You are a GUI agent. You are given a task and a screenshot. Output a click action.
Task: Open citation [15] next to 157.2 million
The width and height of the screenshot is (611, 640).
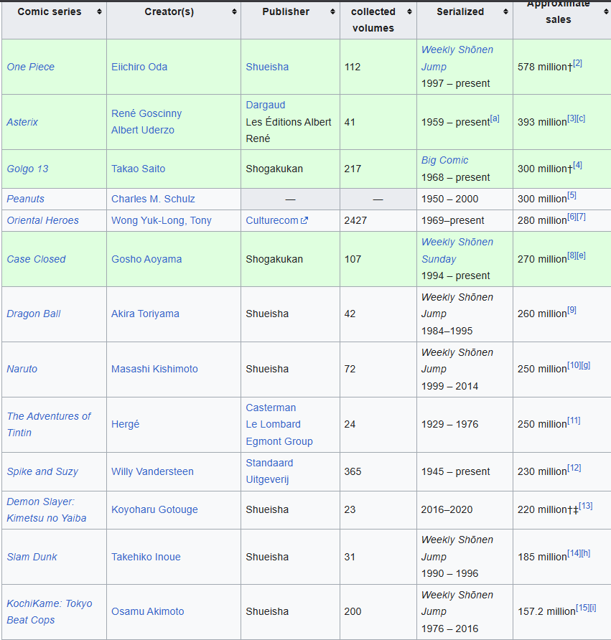583,608
